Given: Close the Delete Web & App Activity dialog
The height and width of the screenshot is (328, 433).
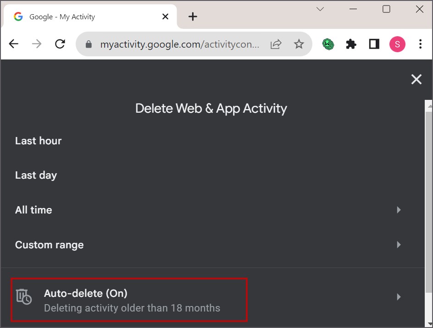Looking at the screenshot, I should [x=416, y=79].
